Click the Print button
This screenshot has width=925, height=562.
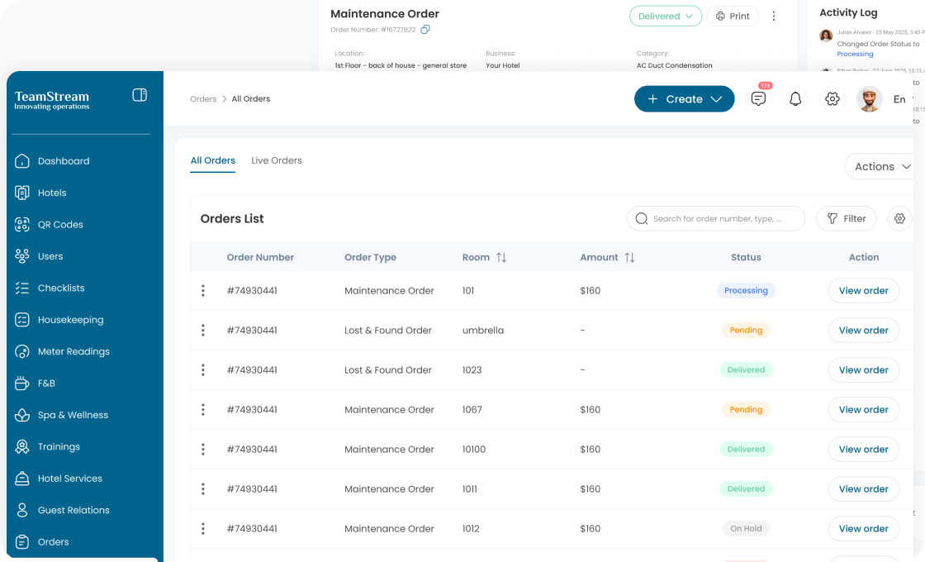[x=733, y=17]
